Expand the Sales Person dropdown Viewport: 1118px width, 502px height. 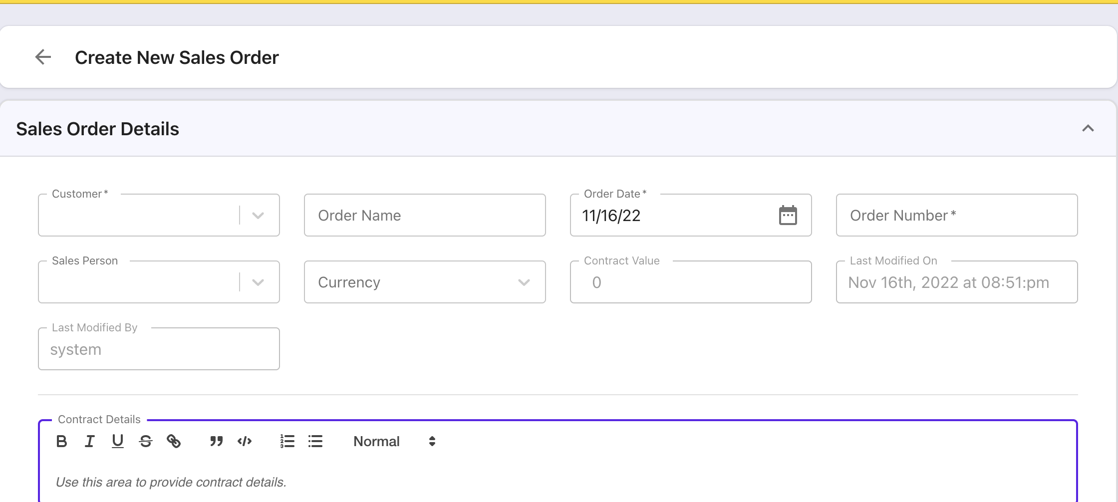click(258, 282)
